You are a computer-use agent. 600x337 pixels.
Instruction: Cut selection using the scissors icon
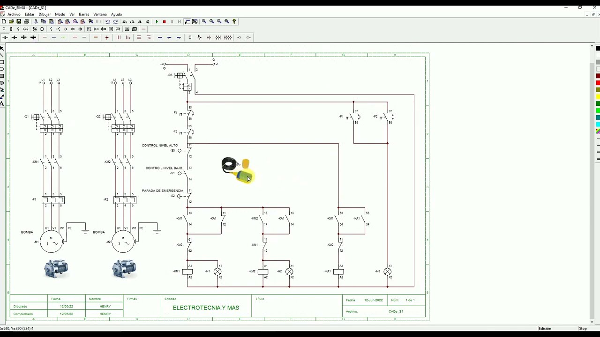coord(36,22)
